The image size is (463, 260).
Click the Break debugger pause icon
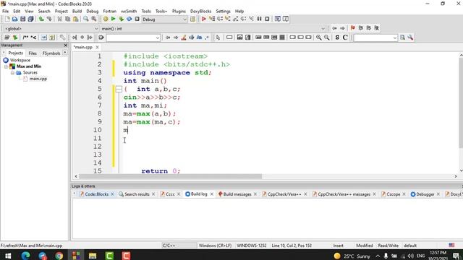(259, 19)
